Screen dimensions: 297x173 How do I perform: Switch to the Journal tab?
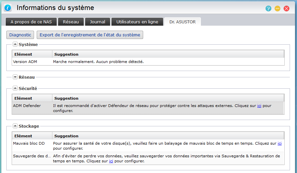click(97, 22)
